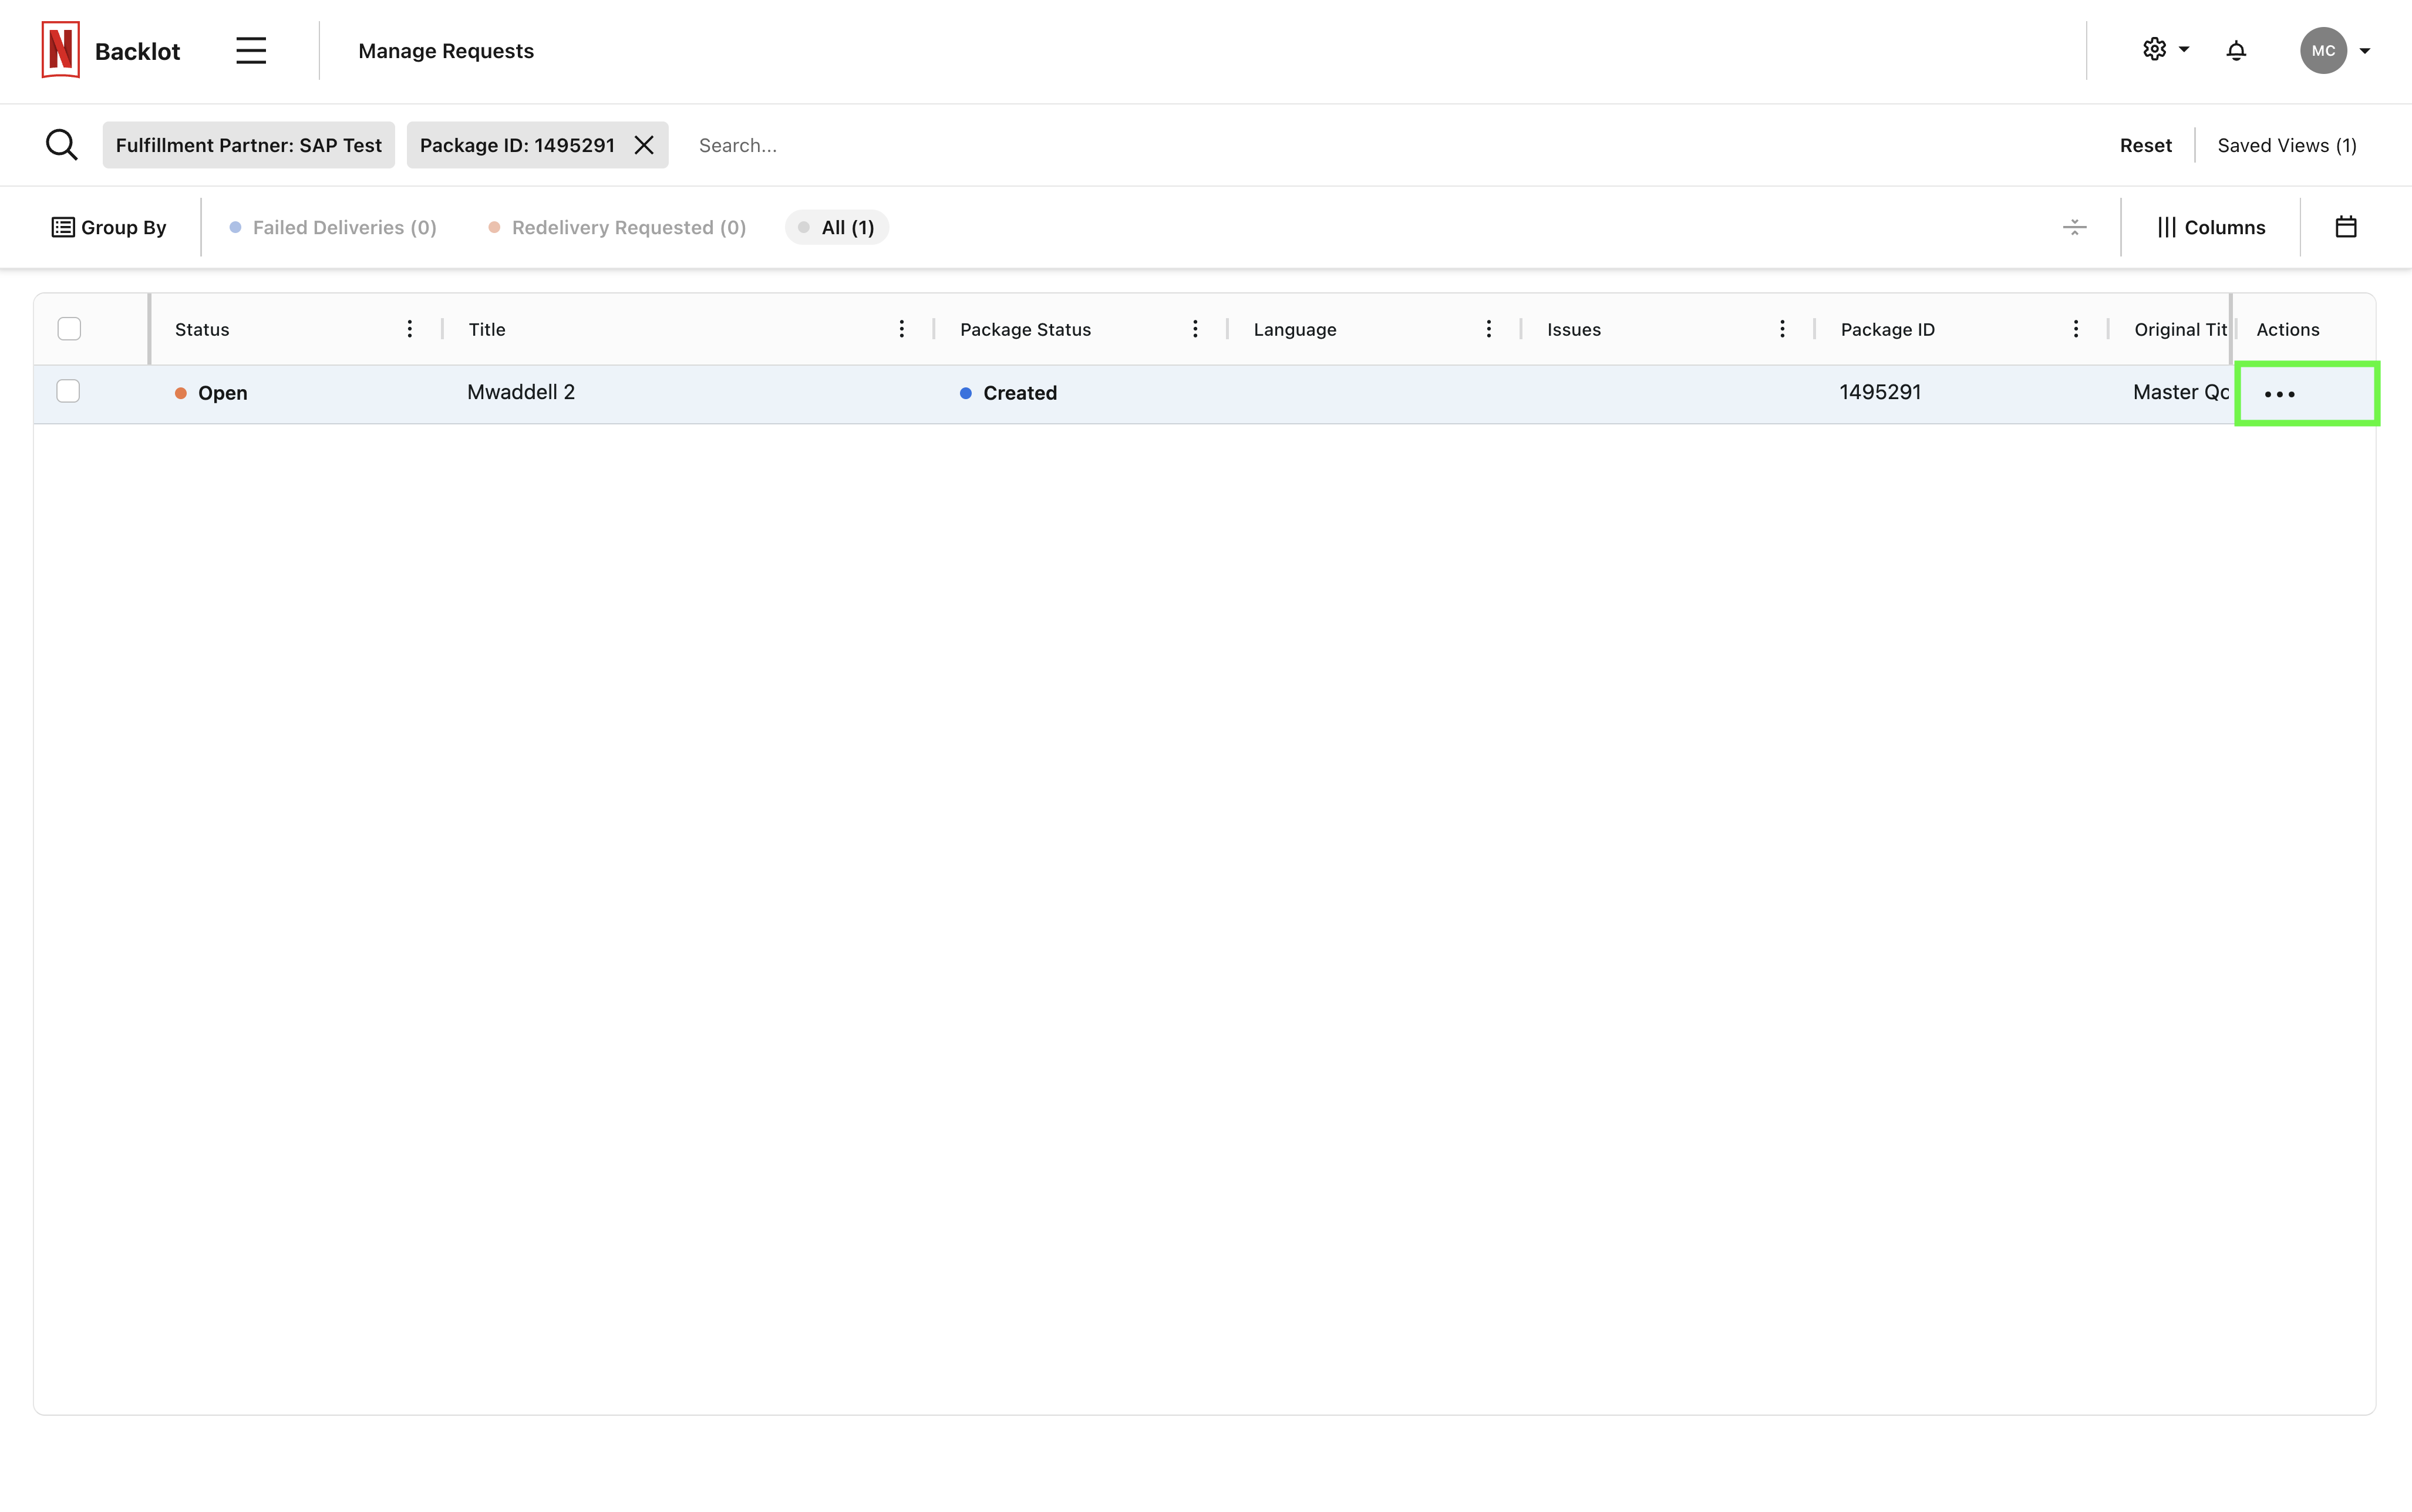Screen dimensions: 2412x1512
Task: Click the row density adjust icon
Action: tap(2074, 227)
